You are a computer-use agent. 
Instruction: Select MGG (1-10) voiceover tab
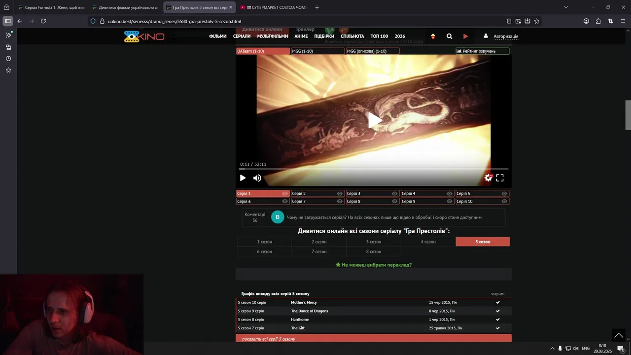(x=317, y=51)
